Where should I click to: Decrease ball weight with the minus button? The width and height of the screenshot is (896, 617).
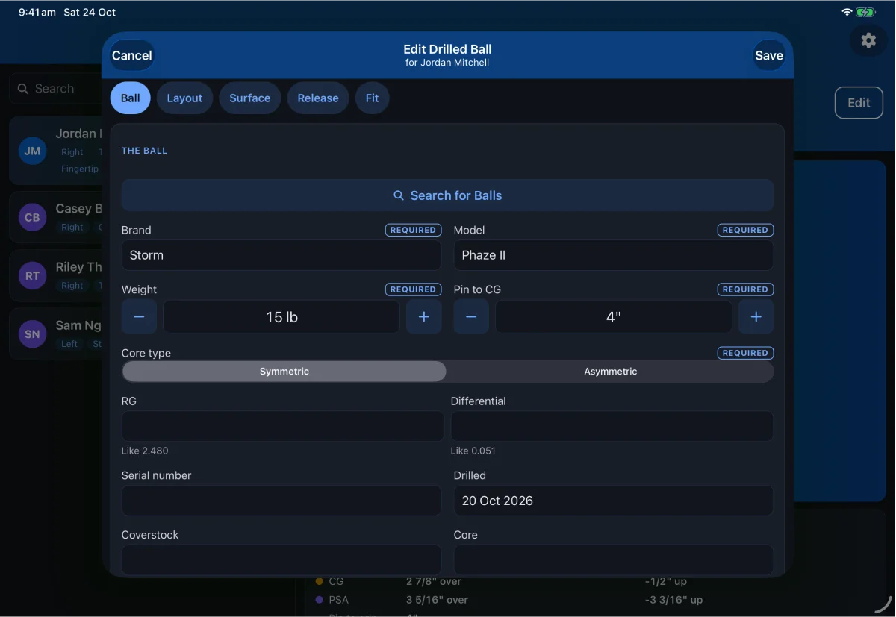tap(139, 317)
